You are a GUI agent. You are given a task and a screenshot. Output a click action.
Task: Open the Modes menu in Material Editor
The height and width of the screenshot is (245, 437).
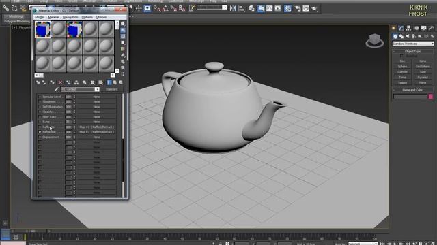40,17
